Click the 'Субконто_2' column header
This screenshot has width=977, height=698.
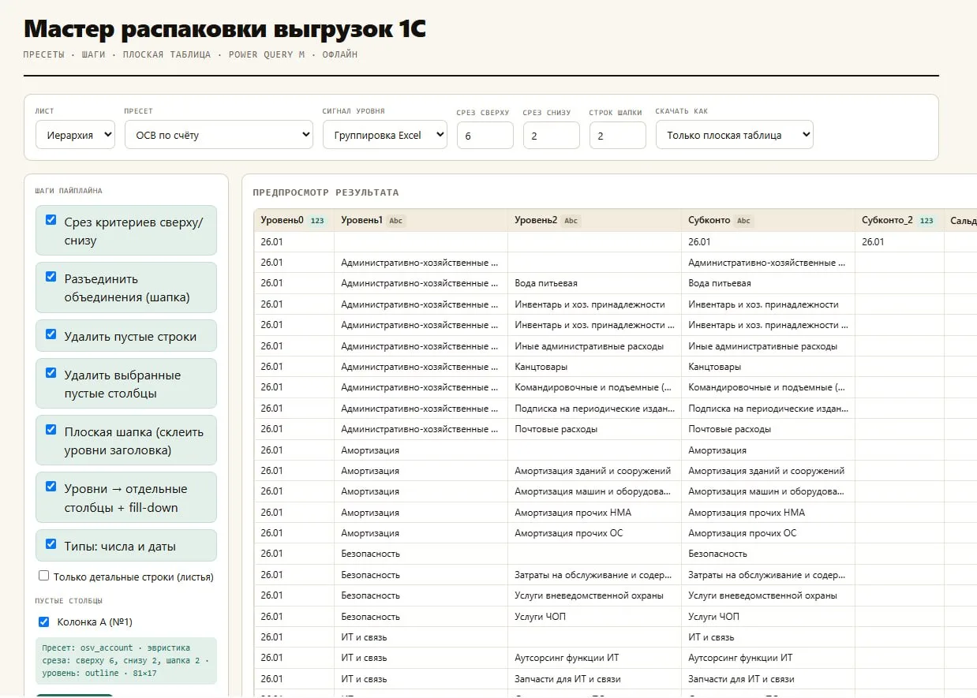pos(900,220)
